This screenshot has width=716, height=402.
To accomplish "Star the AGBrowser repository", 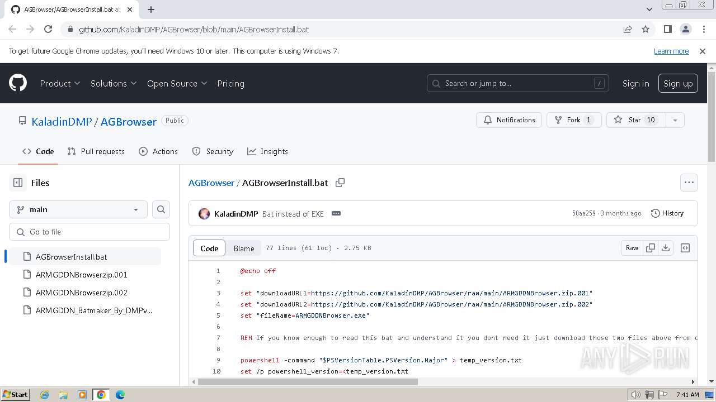I will pyautogui.click(x=636, y=120).
